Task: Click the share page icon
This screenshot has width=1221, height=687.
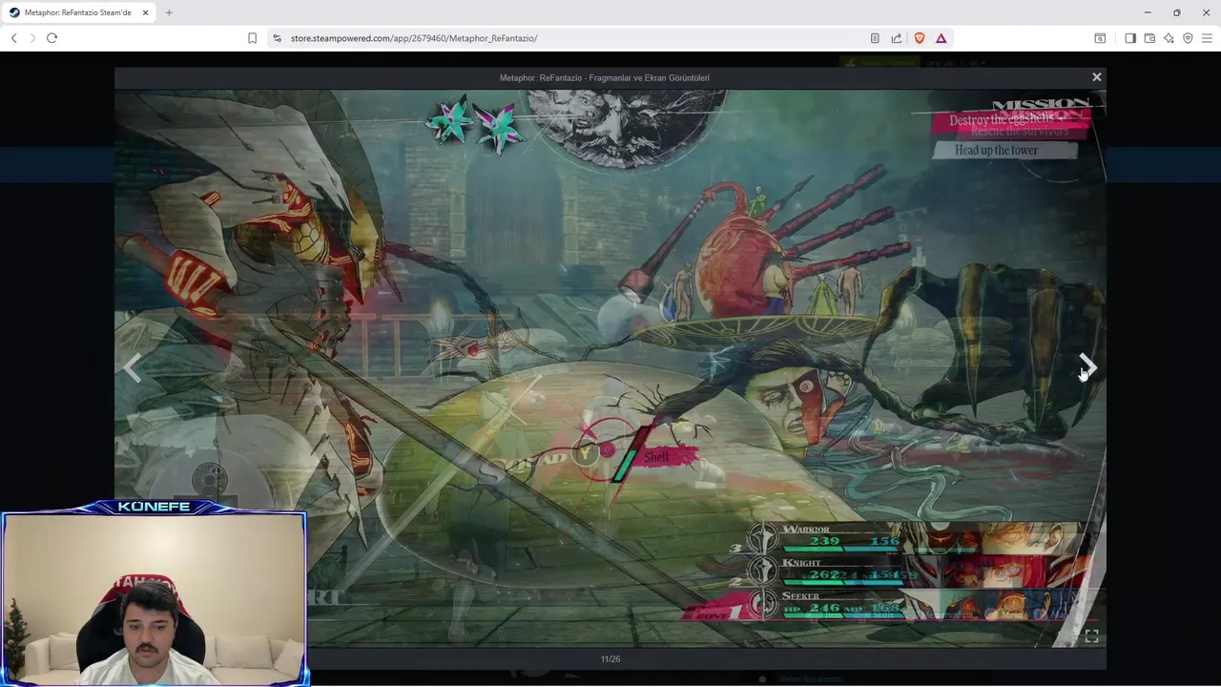Action: point(897,38)
